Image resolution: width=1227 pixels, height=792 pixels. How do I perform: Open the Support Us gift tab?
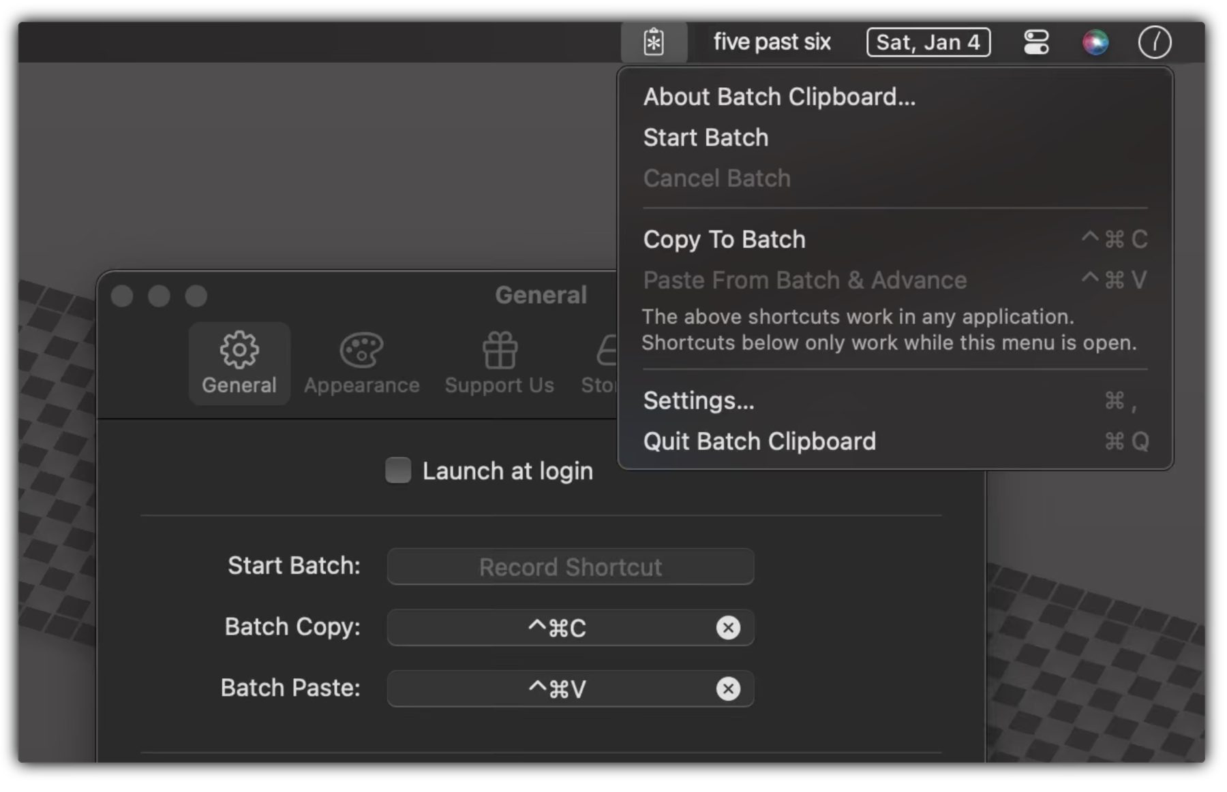pos(499,364)
